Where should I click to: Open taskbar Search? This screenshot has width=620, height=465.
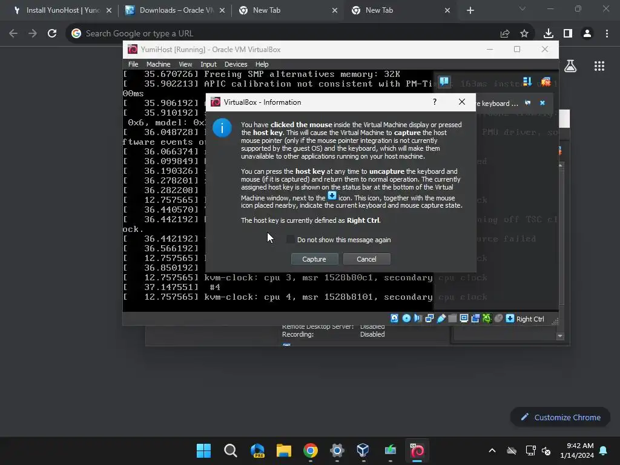(x=231, y=450)
